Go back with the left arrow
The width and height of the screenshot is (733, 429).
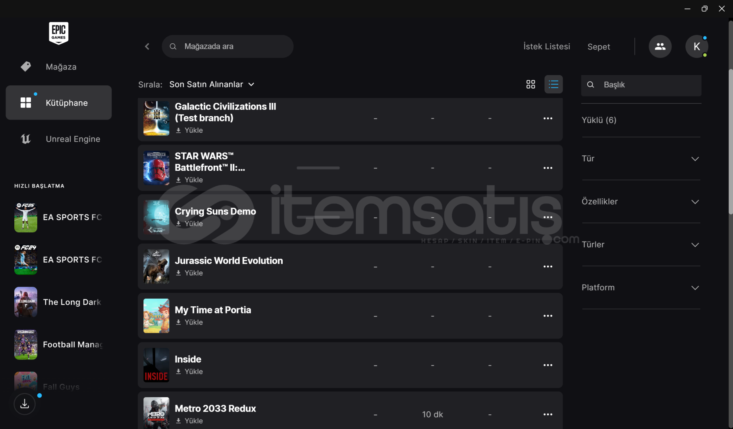click(x=147, y=46)
